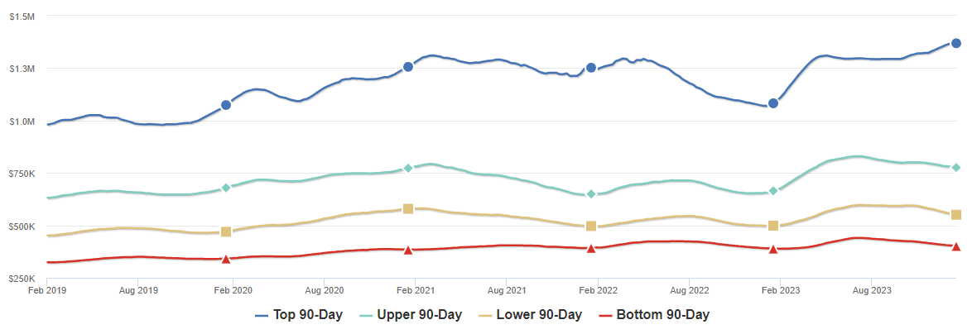Click Top 90-Day circle marker near Feb 2021
This screenshot has height=334, width=972.
(408, 66)
